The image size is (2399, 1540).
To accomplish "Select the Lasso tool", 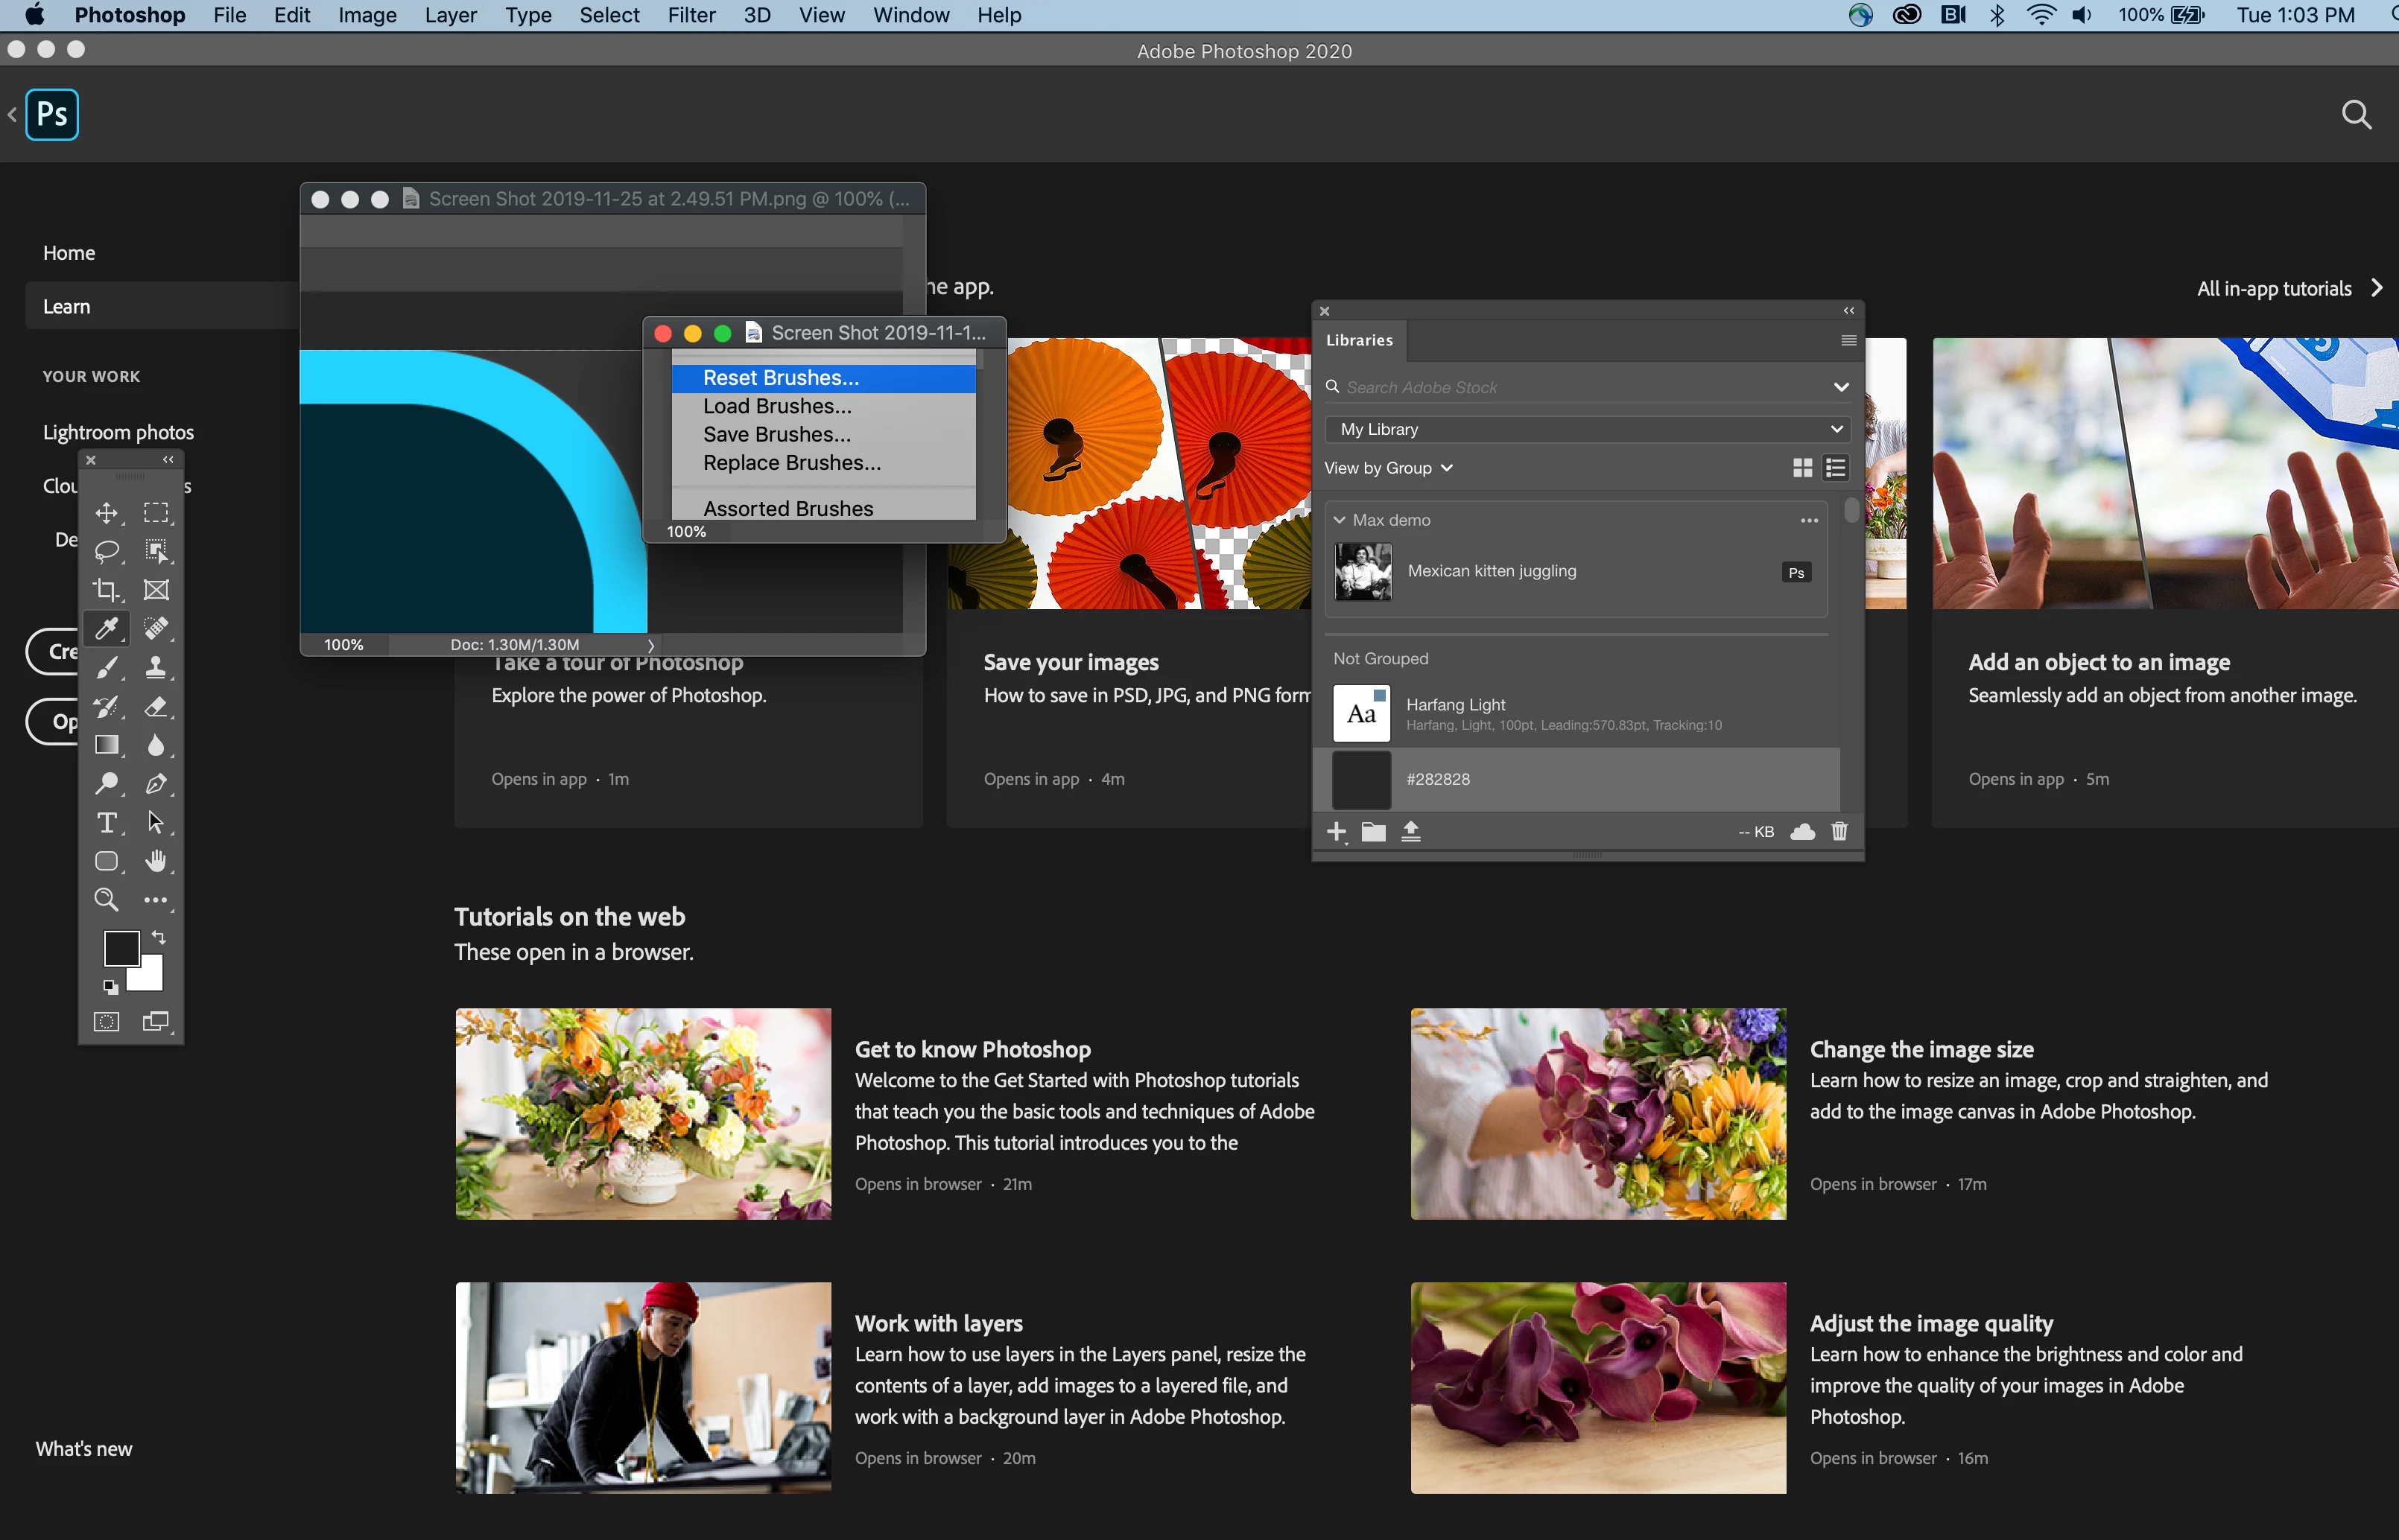I will click(x=106, y=551).
